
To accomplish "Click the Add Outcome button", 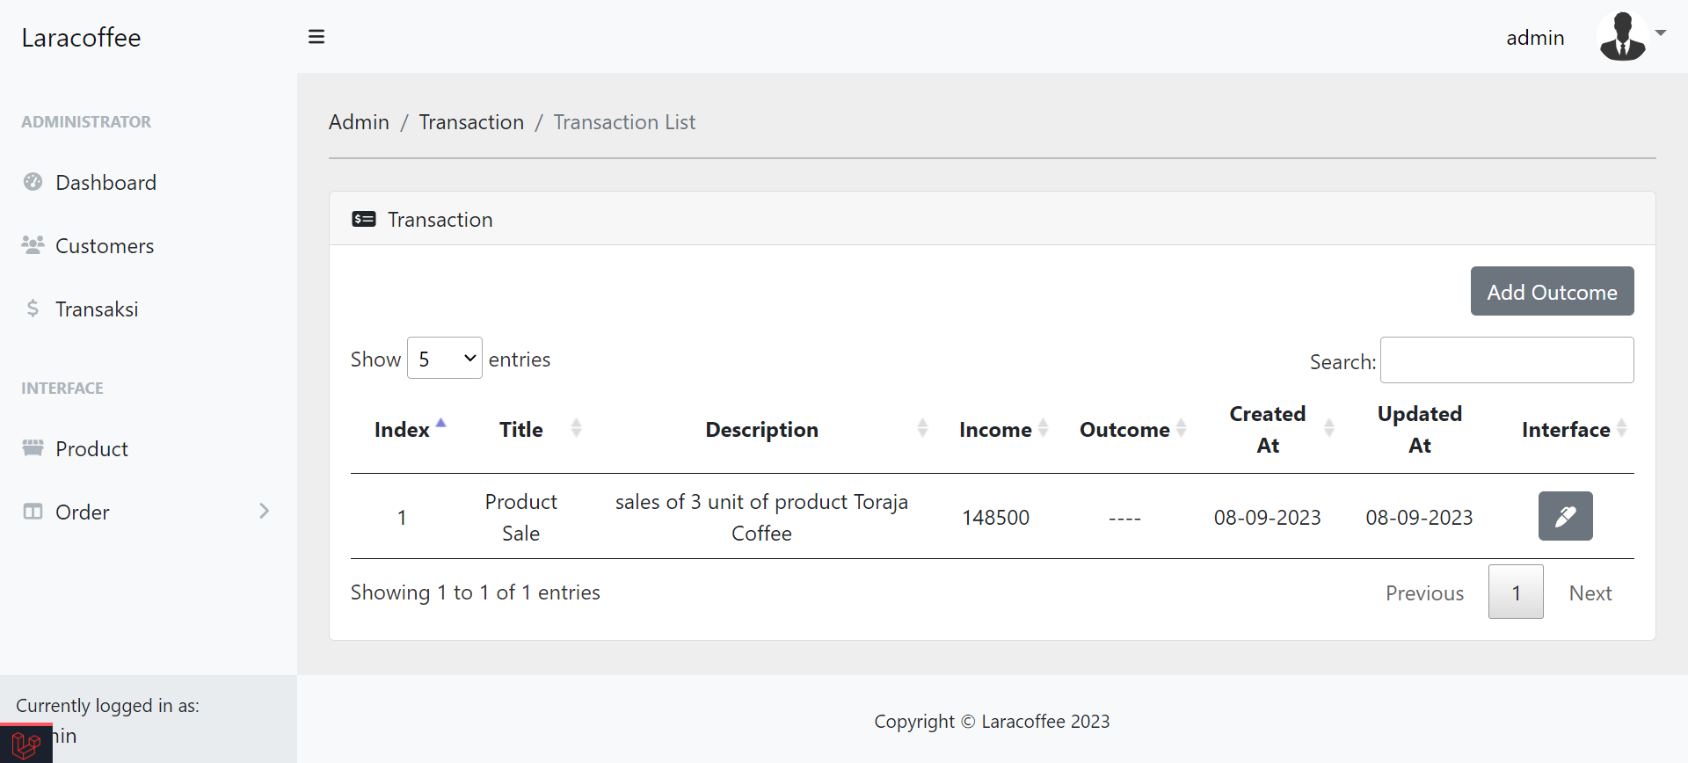I will [x=1552, y=292].
